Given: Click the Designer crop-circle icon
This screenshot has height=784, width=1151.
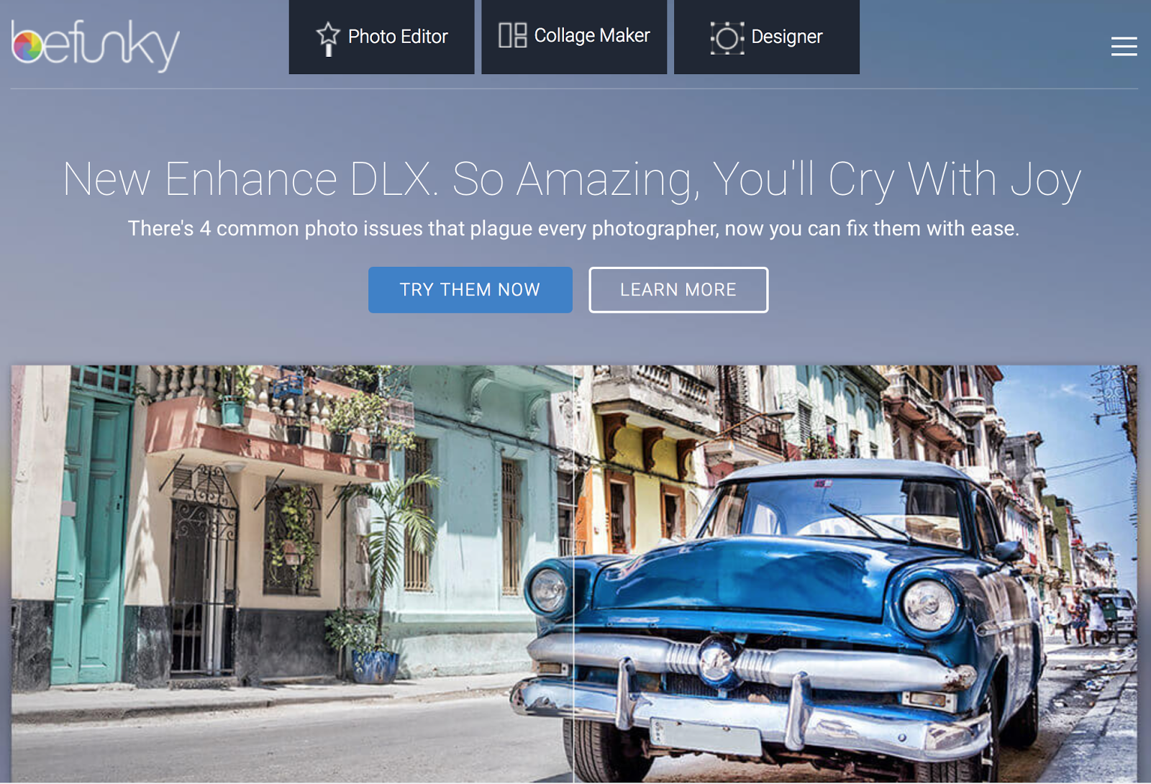Looking at the screenshot, I should [727, 37].
